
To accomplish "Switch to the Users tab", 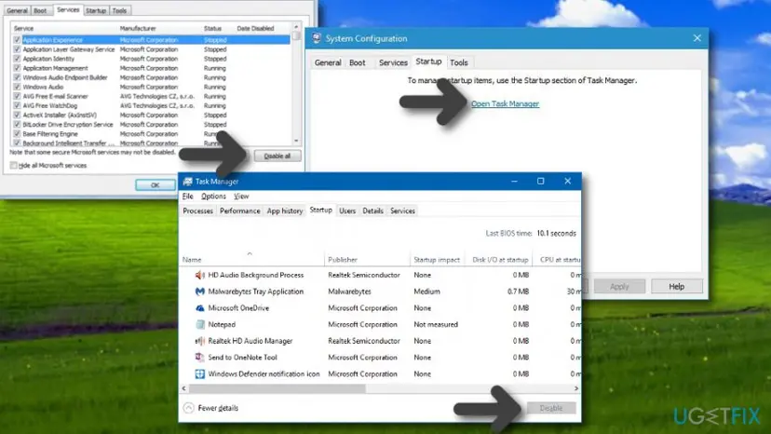I will point(347,210).
